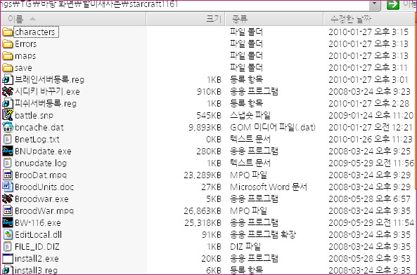Screen dimensions: 417x275
Task: Click the 9,893KB size value
Action: pos(205,128)
